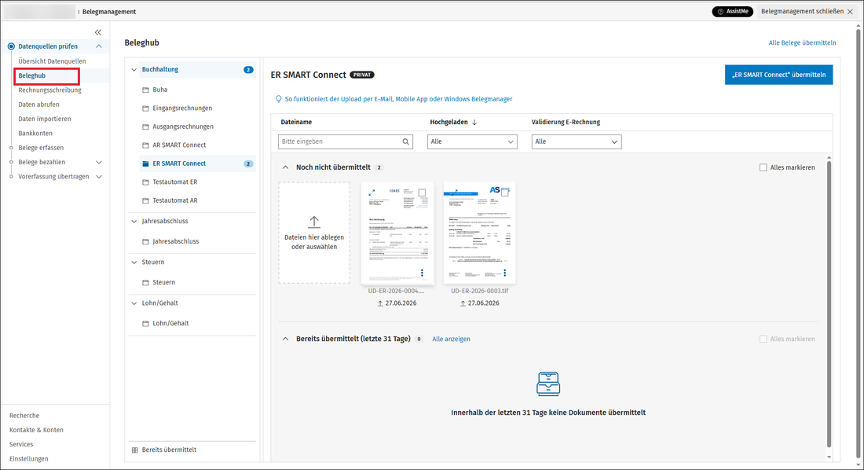The image size is (864, 470).
Task: Open three-dot menu on UD-ER-2026-0004 thumbnail
Action: point(422,273)
